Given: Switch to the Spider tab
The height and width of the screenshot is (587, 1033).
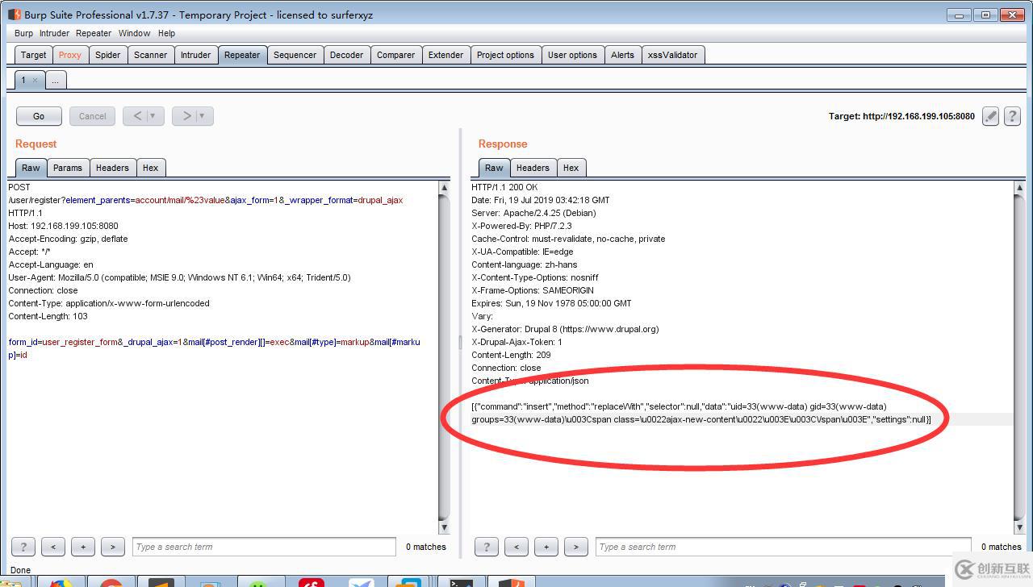Looking at the screenshot, I should [107, 55].
